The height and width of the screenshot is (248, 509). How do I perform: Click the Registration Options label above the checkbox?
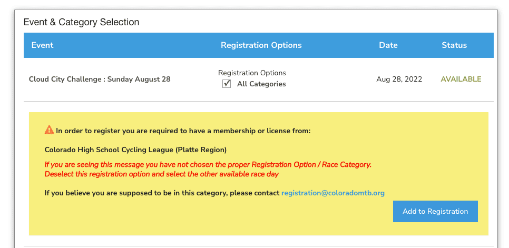point(252,73)
